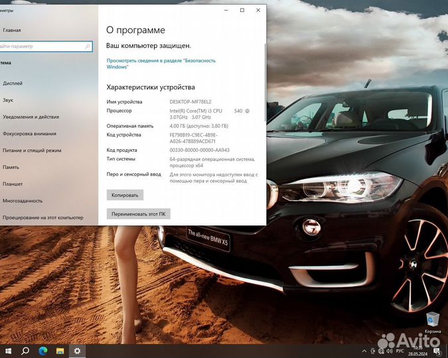Screen dimensions: 448x358
Task: Open Уведомления и действия page
Action: (31, 117)
